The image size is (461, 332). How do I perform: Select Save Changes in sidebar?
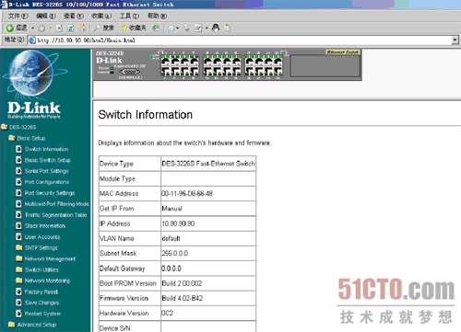(38, 303)
